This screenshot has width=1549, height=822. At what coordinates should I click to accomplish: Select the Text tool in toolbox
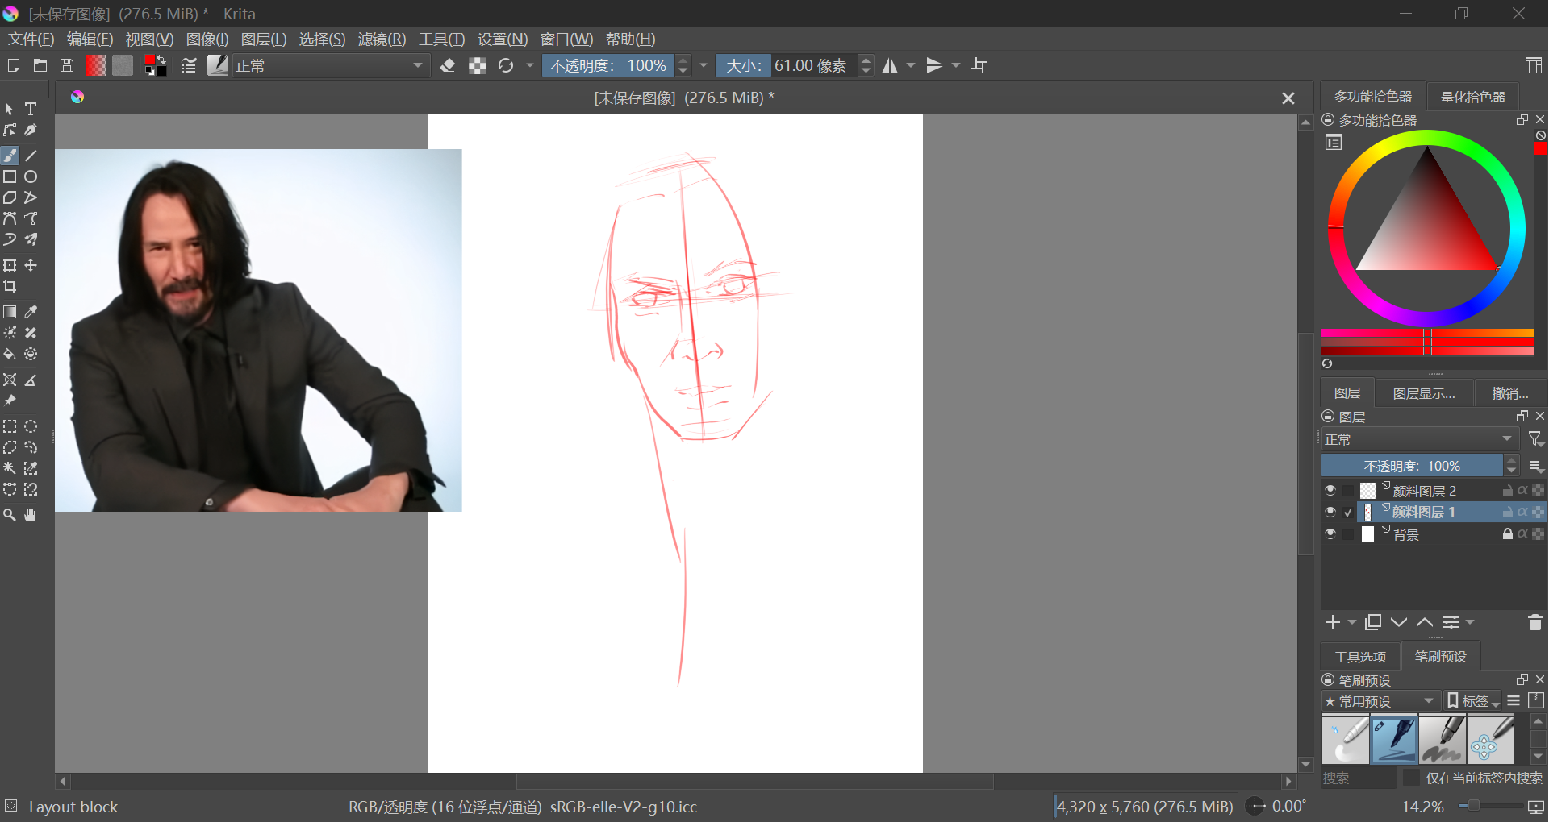(x=31, y=109)
